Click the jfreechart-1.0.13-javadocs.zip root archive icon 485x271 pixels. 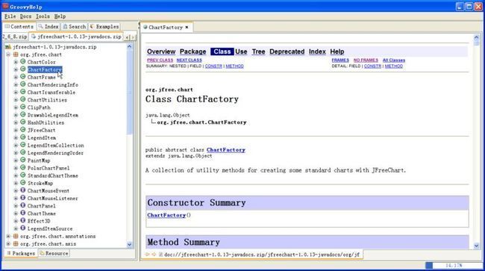[x=8, y=47]
